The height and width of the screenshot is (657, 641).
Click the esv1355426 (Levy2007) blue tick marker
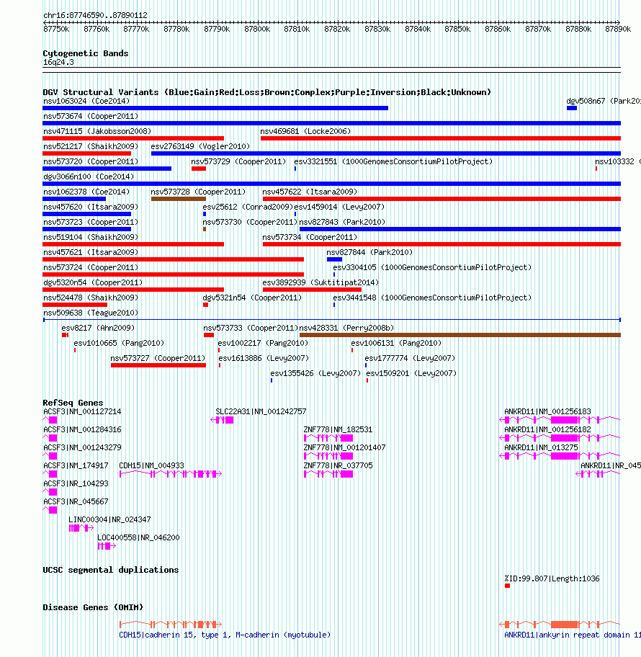pos(272,380)
